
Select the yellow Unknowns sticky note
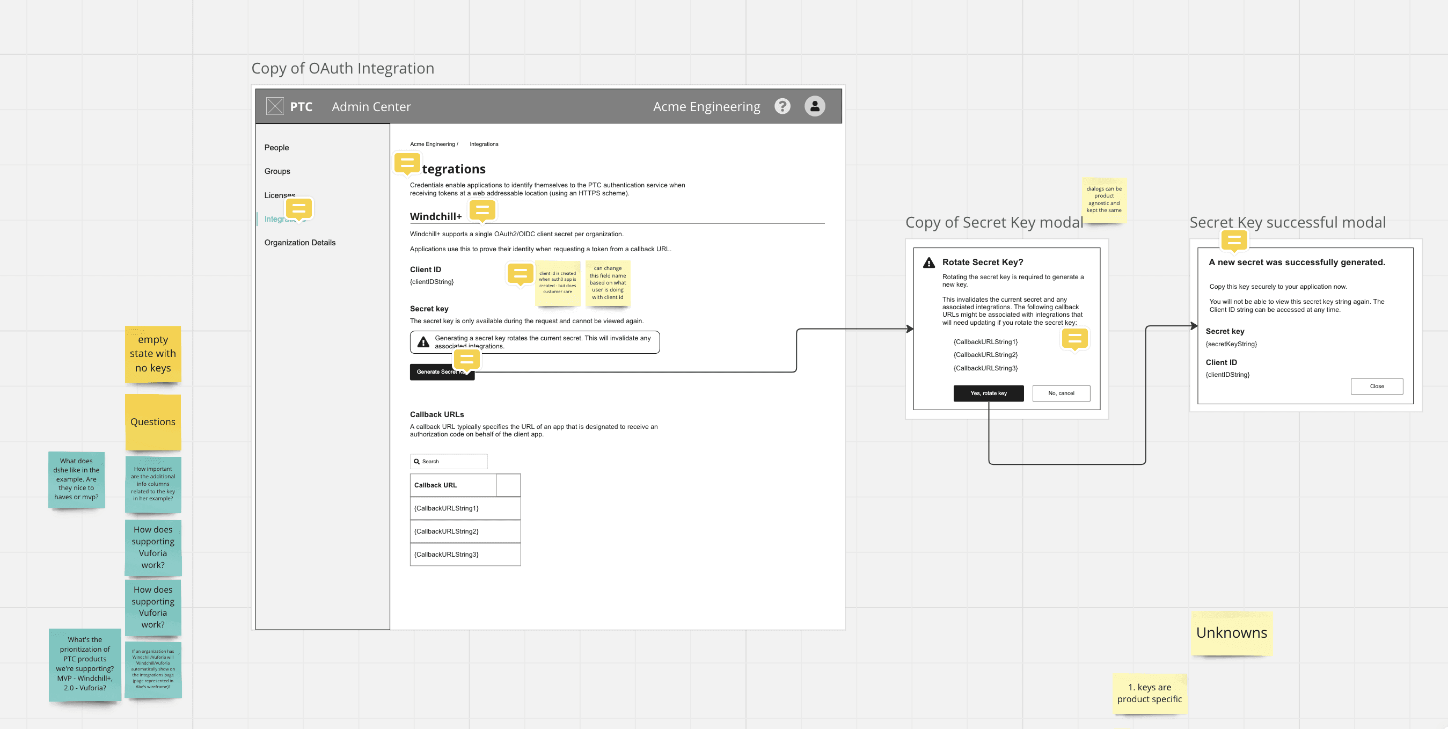(x=1231, y=633)
